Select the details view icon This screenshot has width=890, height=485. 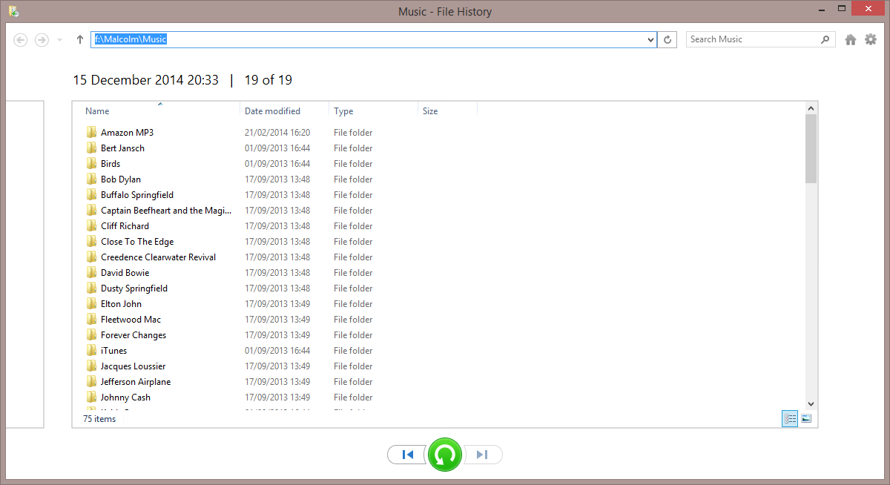point(789,418)
